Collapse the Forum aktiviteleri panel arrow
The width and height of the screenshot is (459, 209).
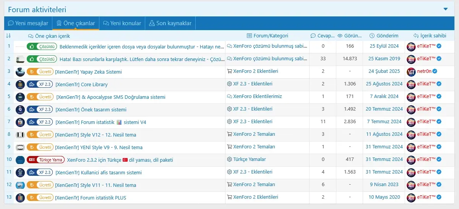click(446, 9)
